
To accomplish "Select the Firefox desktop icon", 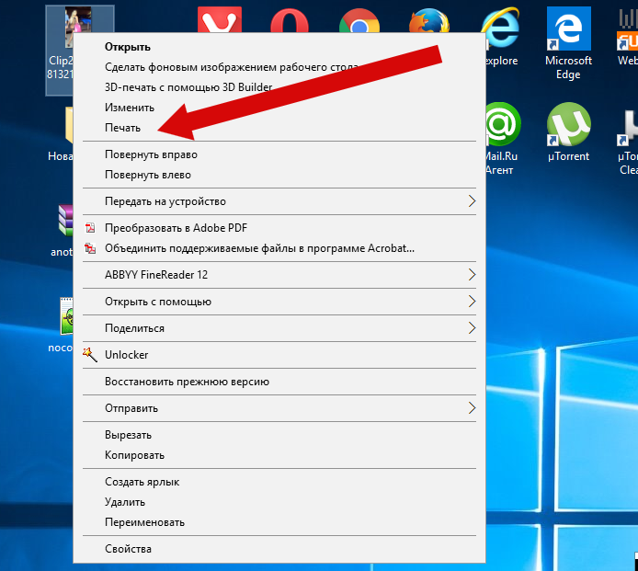I will [x=429, y=20].
